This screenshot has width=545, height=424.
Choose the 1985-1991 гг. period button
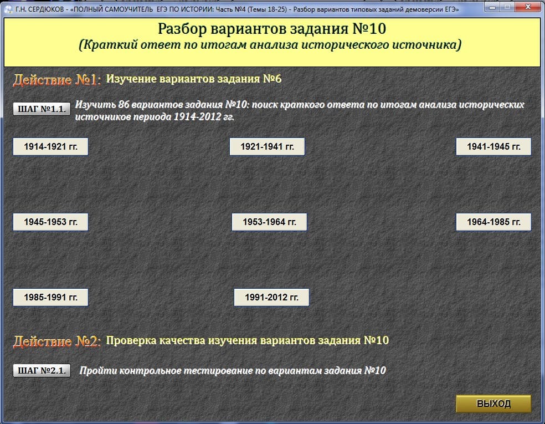pos(50,298)
